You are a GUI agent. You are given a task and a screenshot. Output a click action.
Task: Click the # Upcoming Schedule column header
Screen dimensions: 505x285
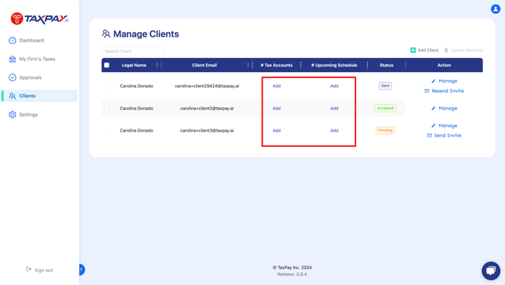(334, 65)
